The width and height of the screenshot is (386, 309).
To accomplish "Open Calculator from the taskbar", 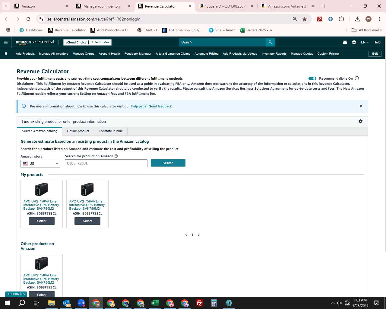I will click(214, 303).
